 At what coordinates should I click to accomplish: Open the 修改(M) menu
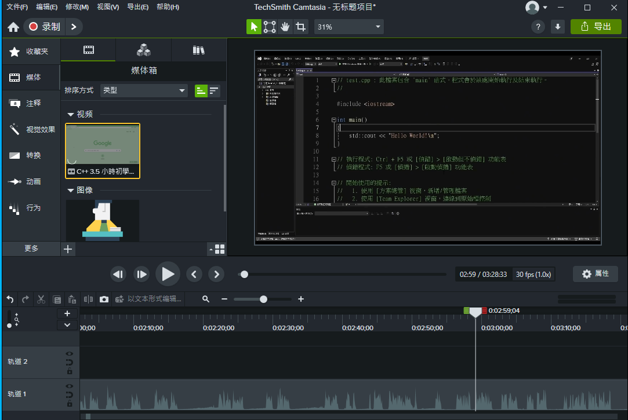[77, 7]
